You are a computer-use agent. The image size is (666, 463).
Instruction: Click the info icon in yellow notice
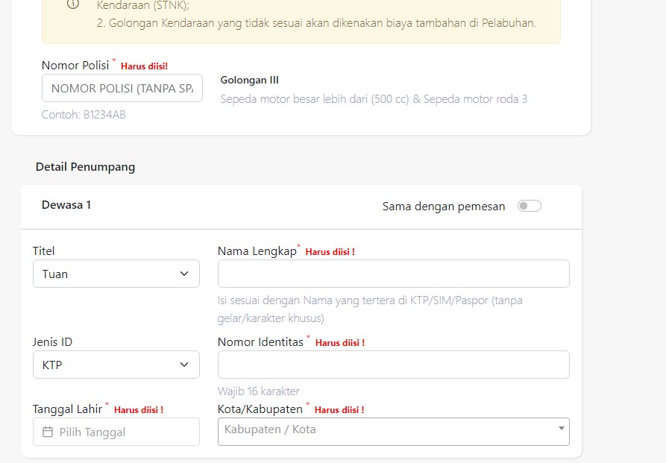coord(73,4)
